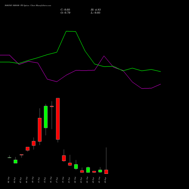189x189 pixels.
Task: Select the low value 'L: 0.05'
Action: 96,13
